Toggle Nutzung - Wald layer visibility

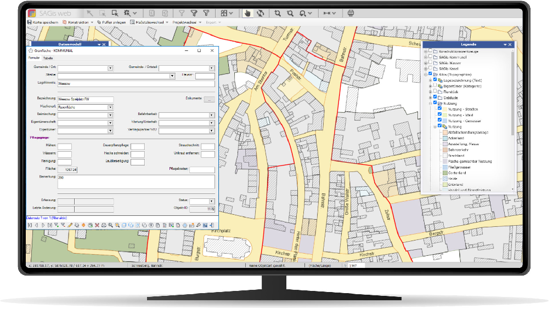click(x=439, y=115)
